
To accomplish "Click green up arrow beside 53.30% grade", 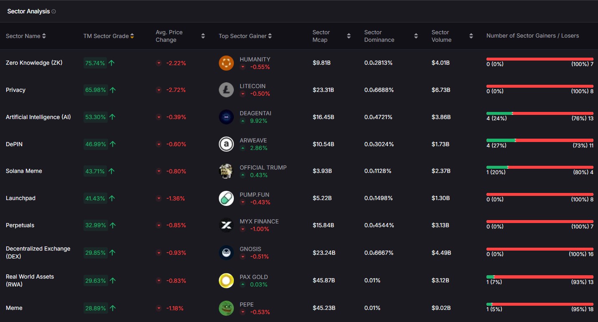I will pos(112,117).
